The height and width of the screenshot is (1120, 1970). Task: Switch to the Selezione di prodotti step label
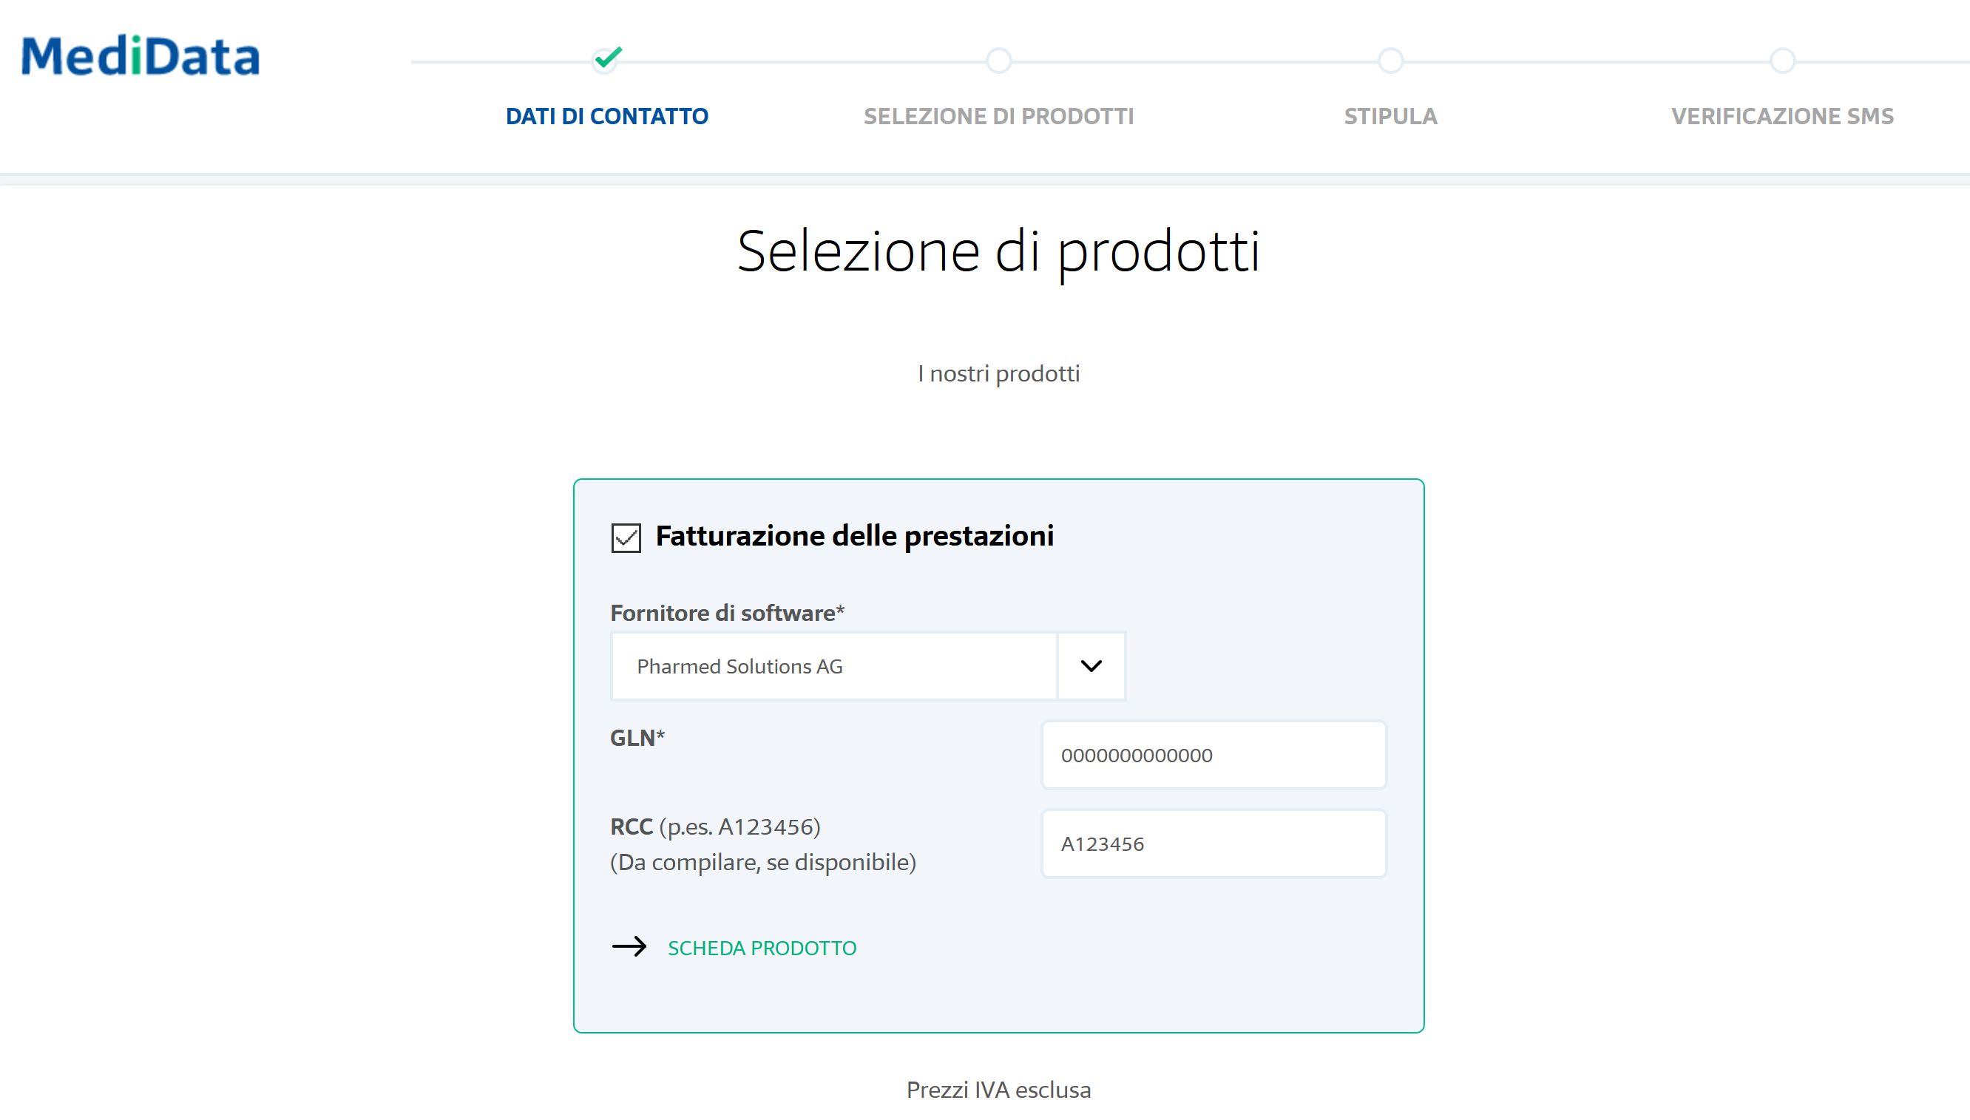pos(998,116)
